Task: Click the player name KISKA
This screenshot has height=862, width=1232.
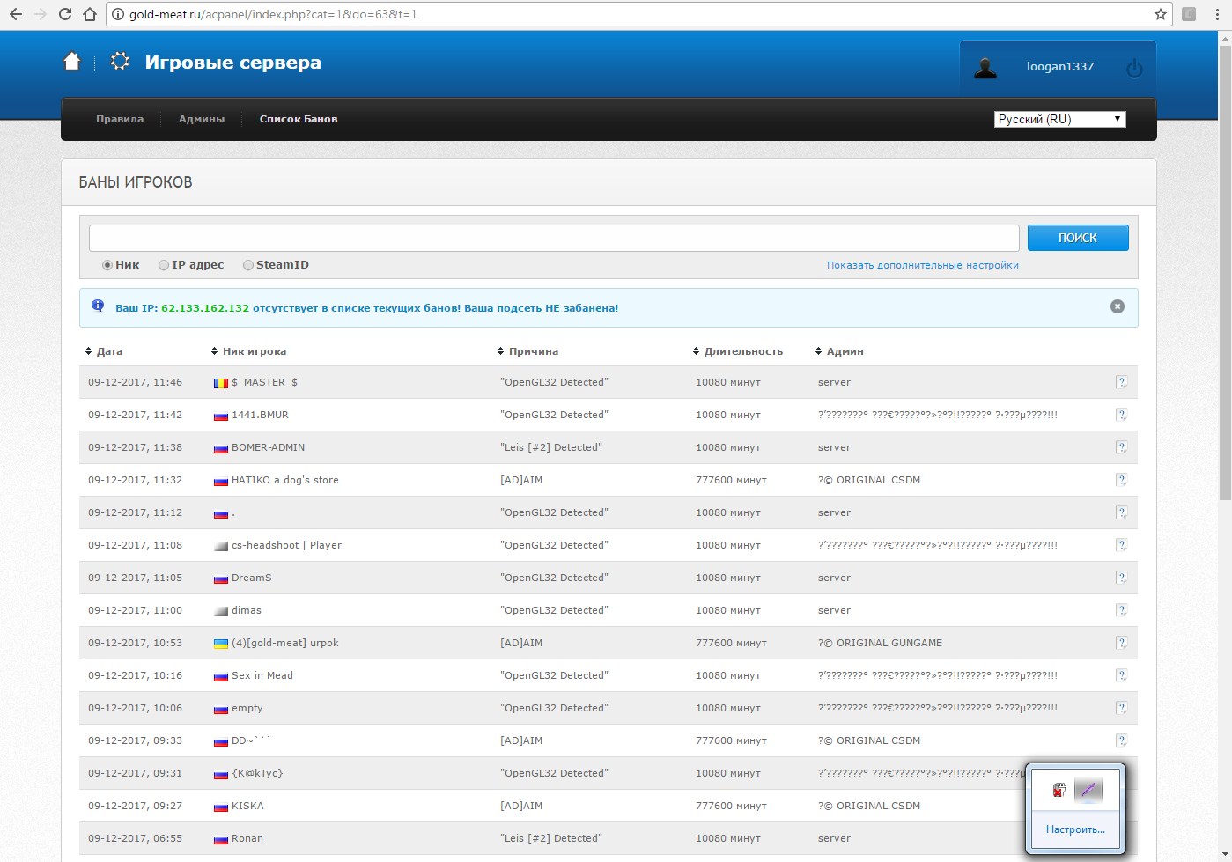Action: [x=247, y=806]
